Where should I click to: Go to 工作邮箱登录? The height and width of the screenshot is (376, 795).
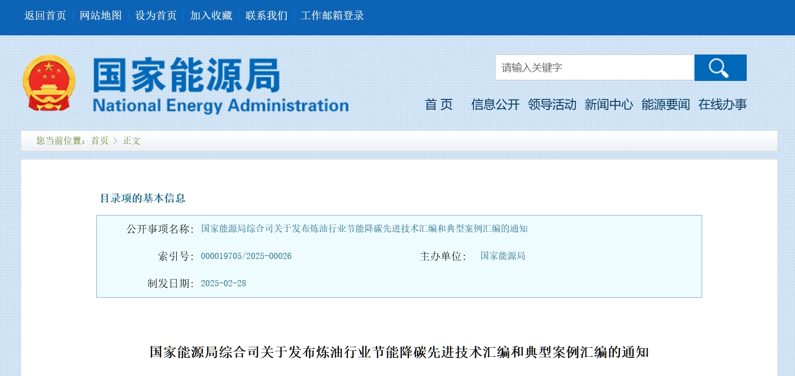[x=332, y=16]
